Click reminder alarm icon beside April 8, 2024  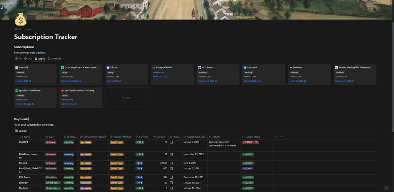tap(165, 76)
